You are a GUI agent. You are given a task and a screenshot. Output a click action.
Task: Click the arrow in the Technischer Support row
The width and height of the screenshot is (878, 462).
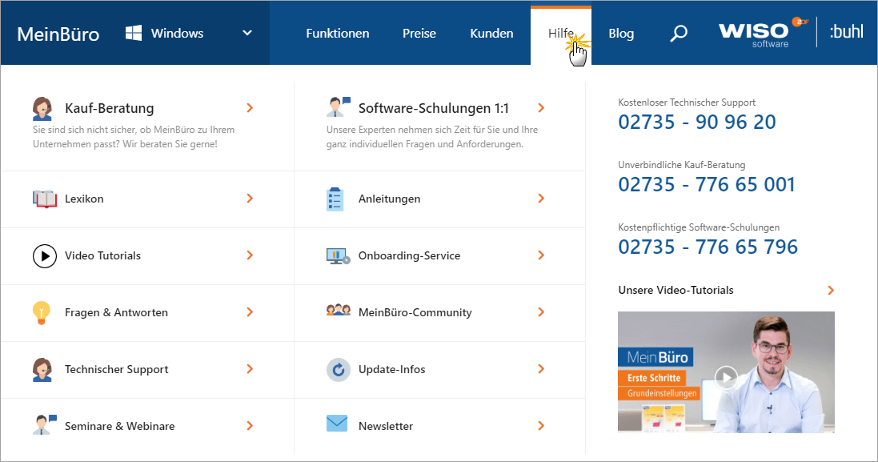pos(250,370)
